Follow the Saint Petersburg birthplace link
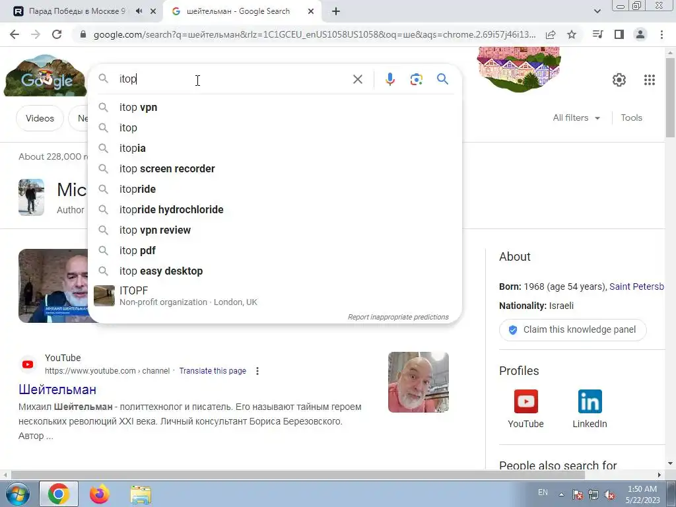The image size is (676, 507). (636, 287)
